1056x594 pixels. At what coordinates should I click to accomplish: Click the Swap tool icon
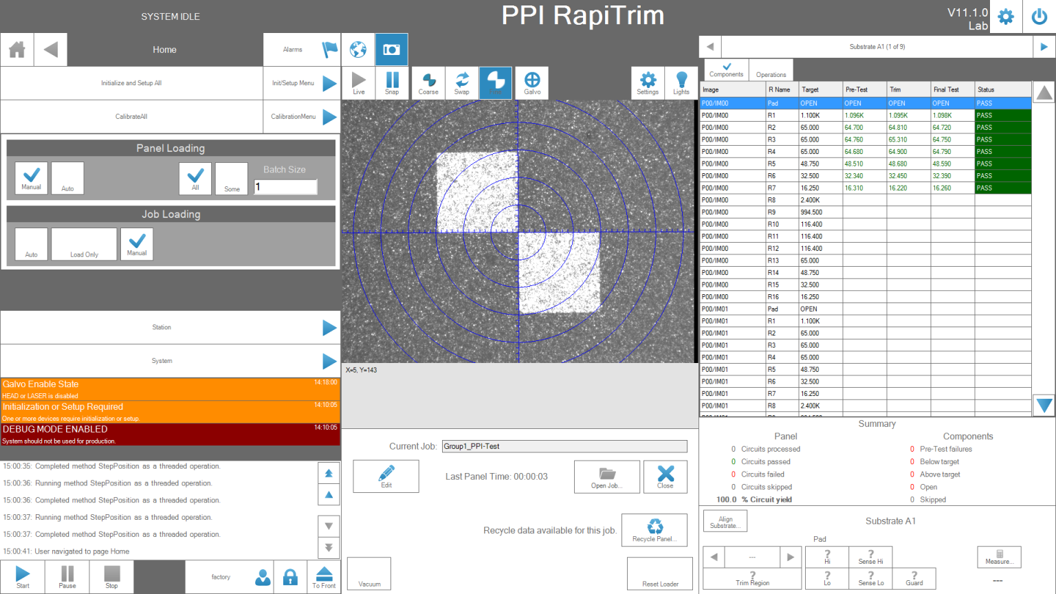coord(462,82)
